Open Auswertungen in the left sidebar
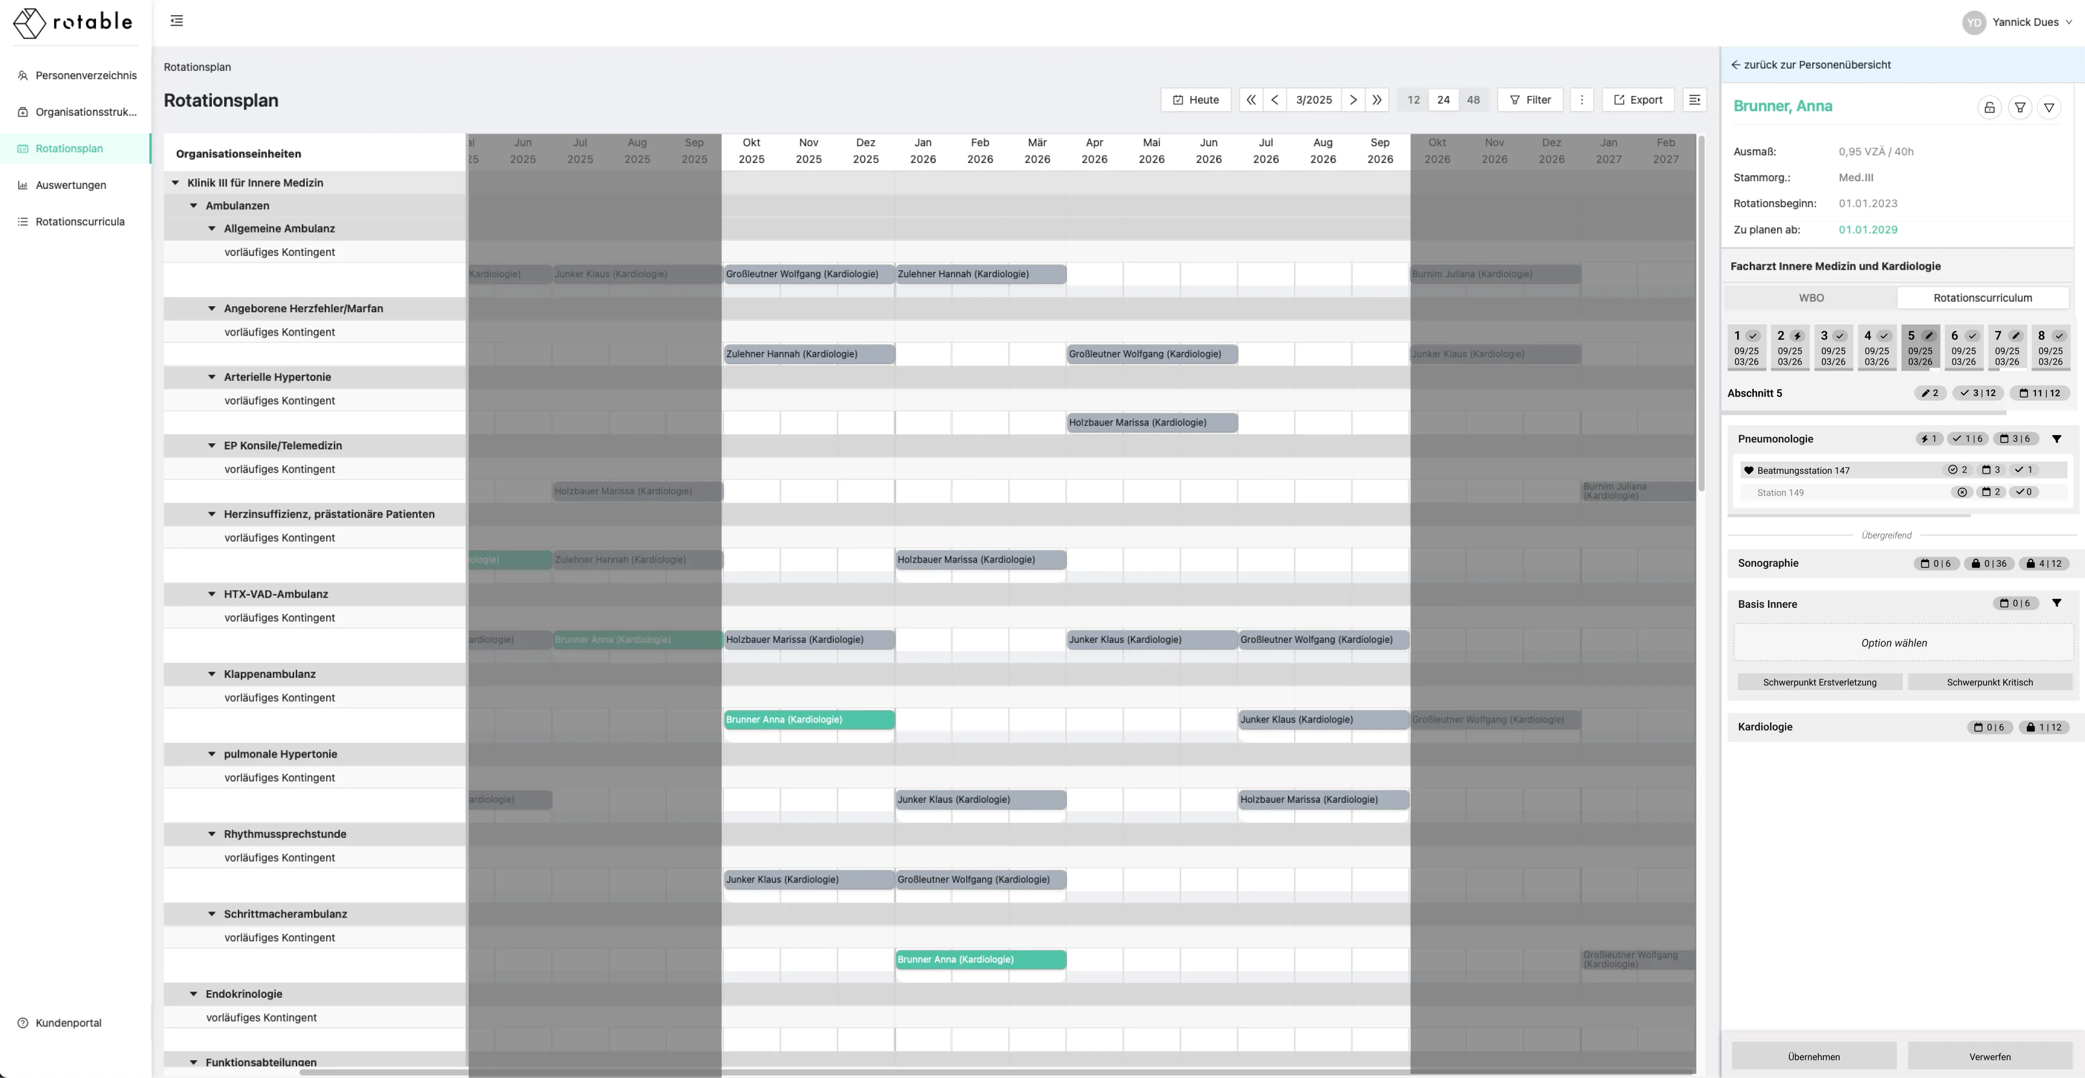 coord(71,185)
